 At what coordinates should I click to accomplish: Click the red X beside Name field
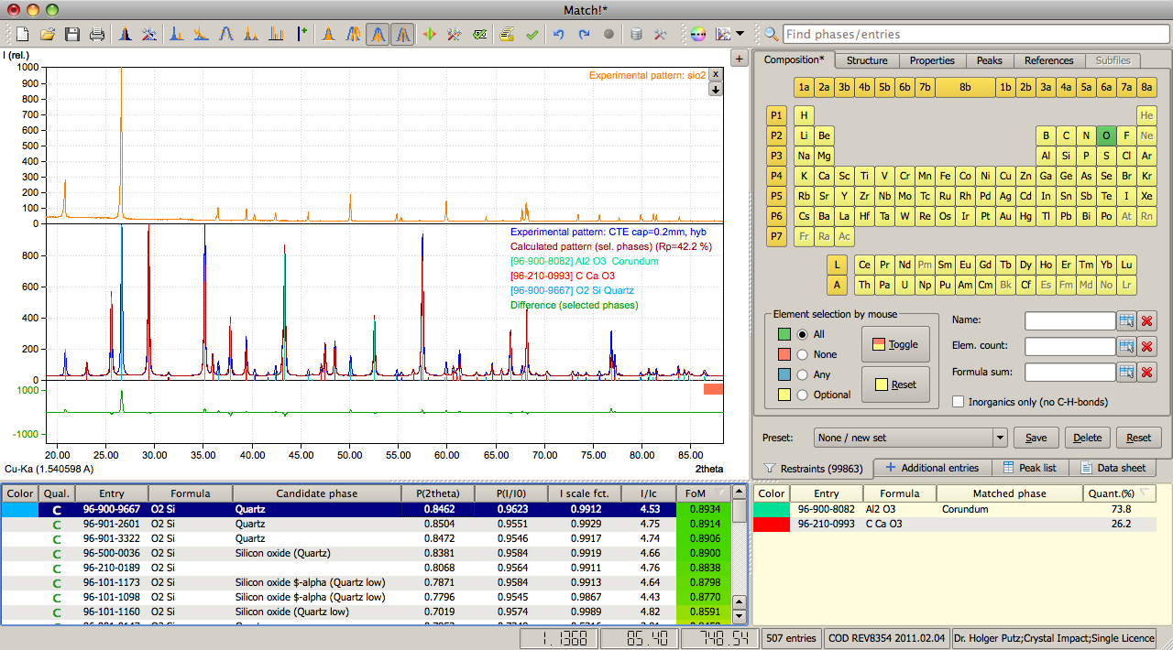[x=1147, y=320]
